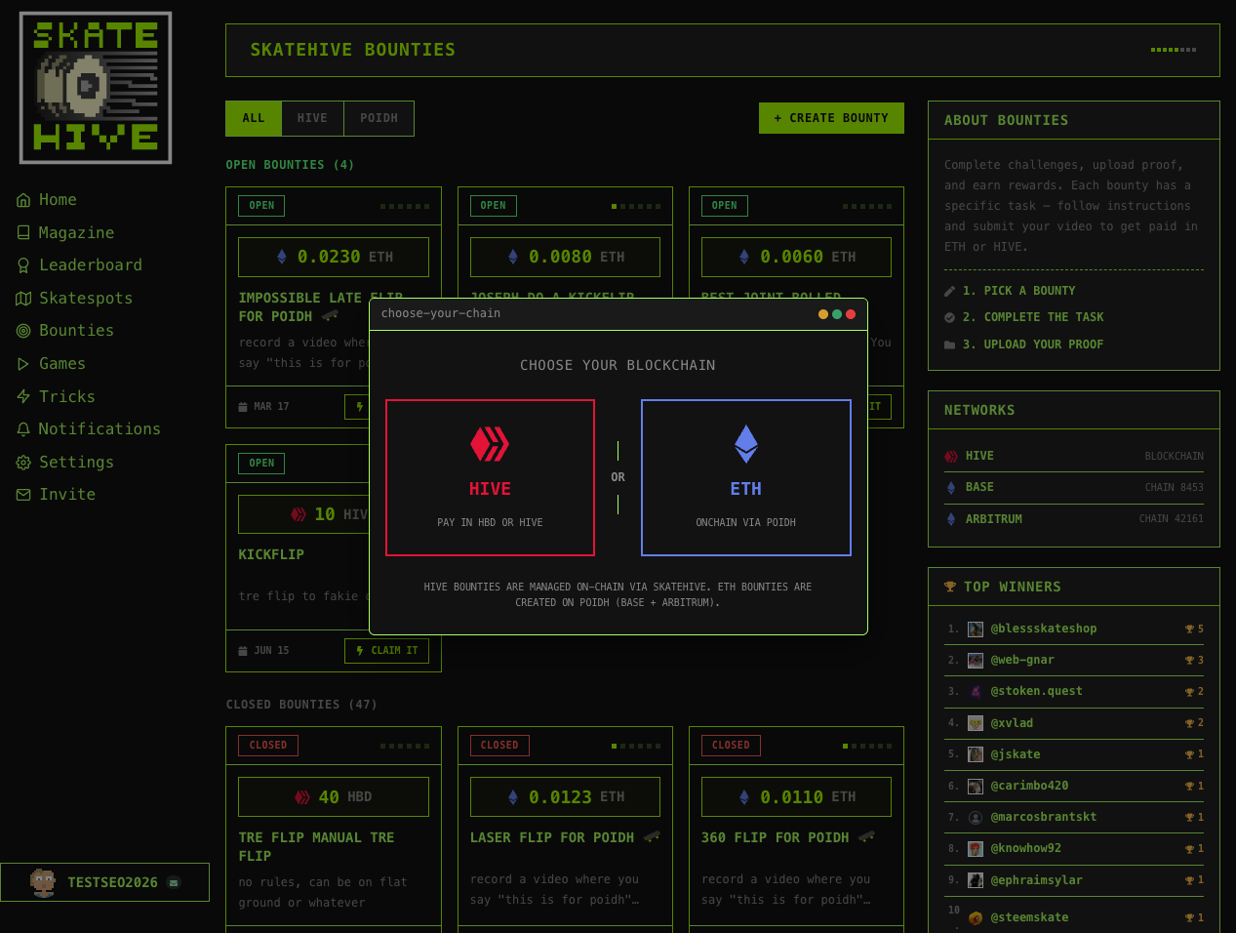Click the Skatespots map icon
The image size is (1236, 933).
[x=23, y=299]
